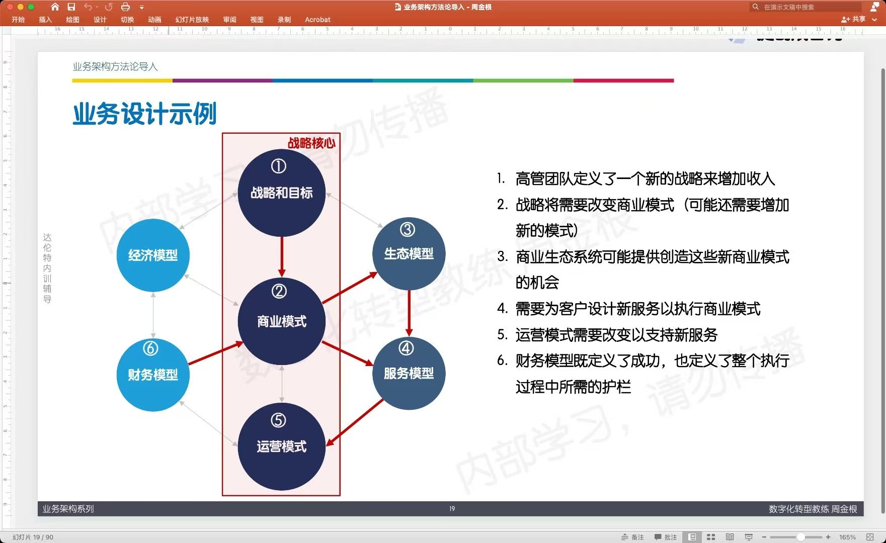Viewport: 886px width, 543px height.
Task: Select the 审阅 review tab
Action: tap(229, 20)
